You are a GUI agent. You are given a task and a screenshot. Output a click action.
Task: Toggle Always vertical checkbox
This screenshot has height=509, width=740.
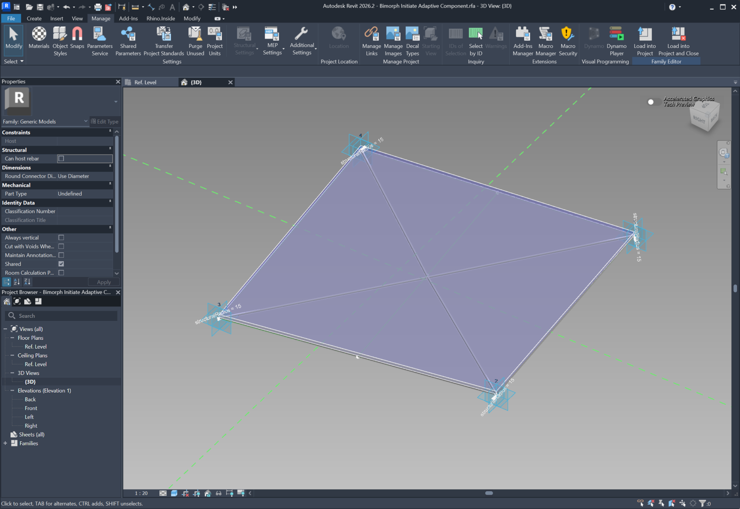[61, 237]
